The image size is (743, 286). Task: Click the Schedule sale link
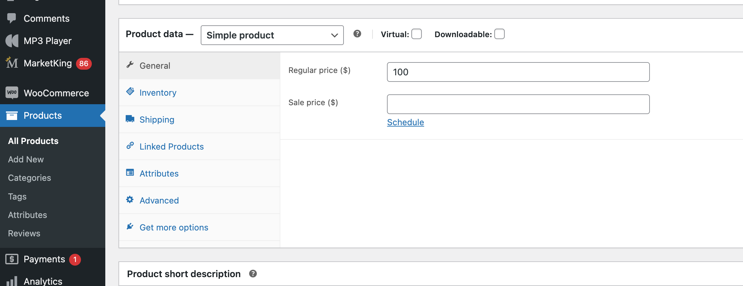tap(405, 122)
